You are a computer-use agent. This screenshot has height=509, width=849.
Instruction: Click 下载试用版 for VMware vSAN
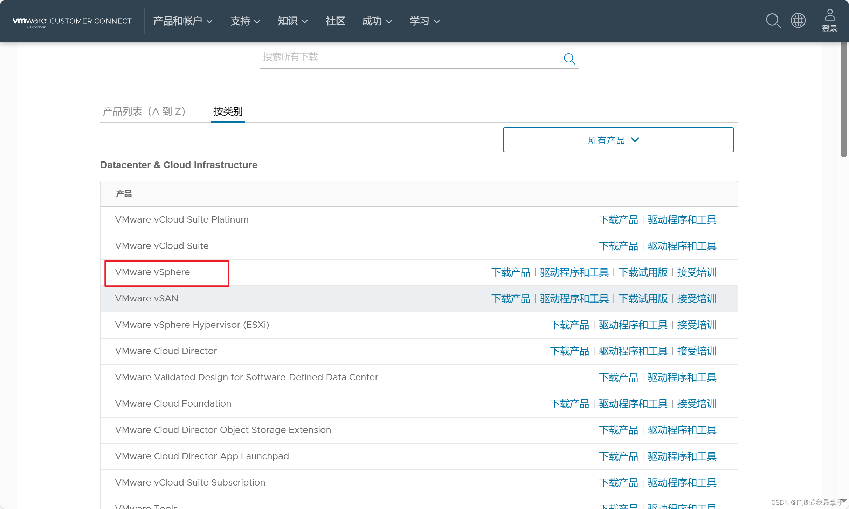(643, 299)
